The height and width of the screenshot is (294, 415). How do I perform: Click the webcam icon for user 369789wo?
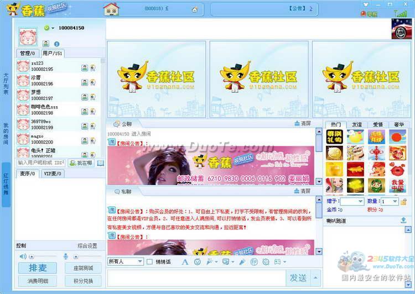(x=92, y=126)
